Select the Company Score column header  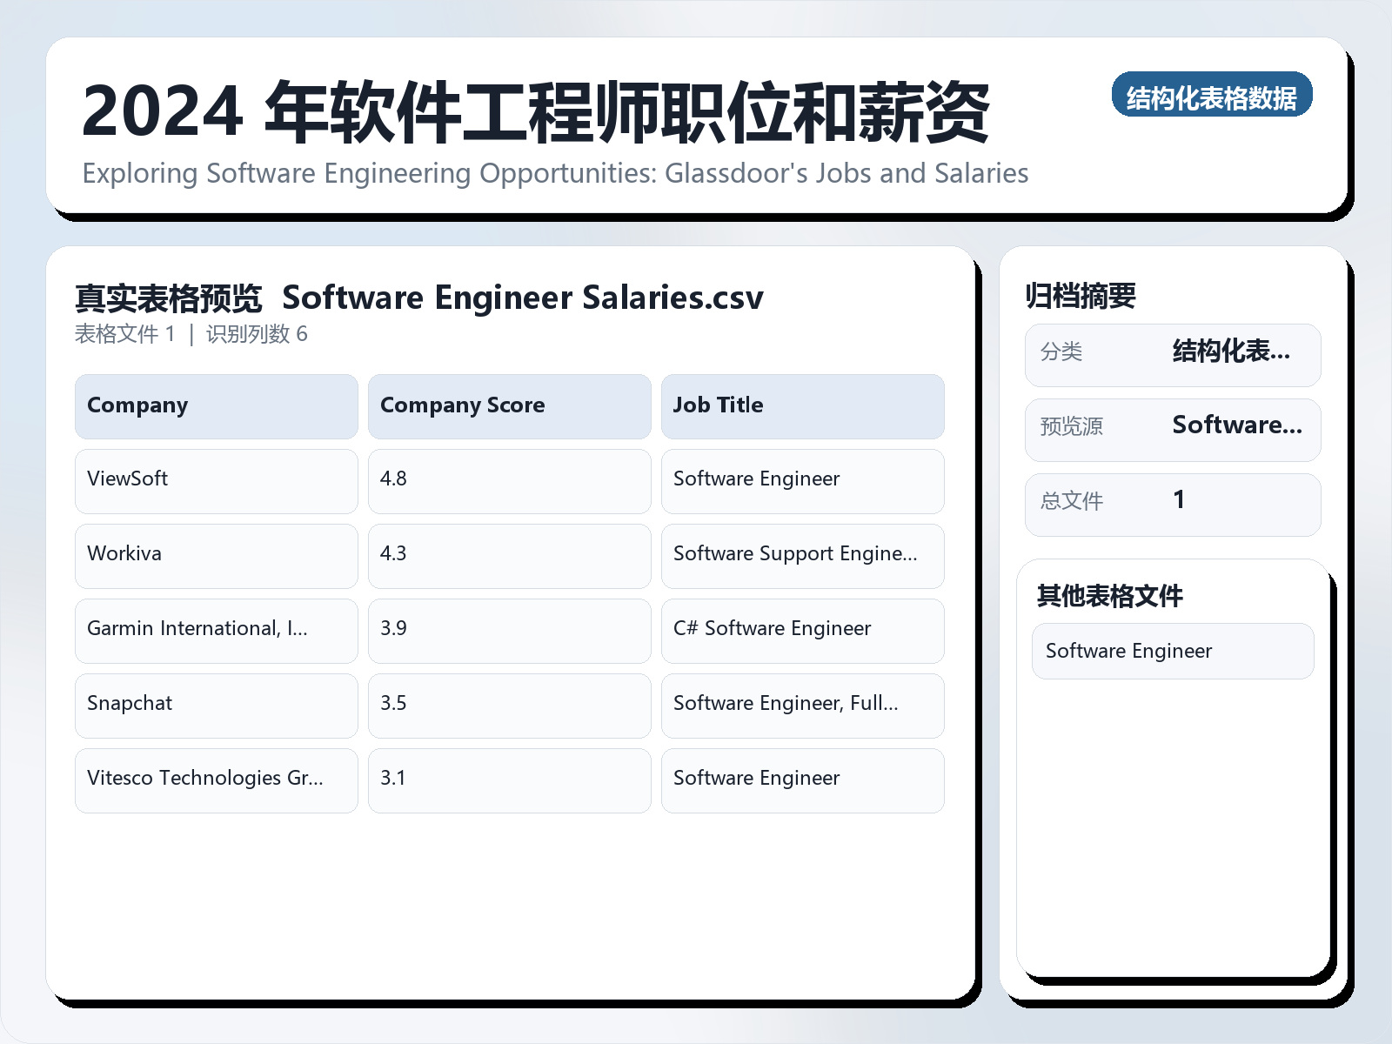coord(509,405)
